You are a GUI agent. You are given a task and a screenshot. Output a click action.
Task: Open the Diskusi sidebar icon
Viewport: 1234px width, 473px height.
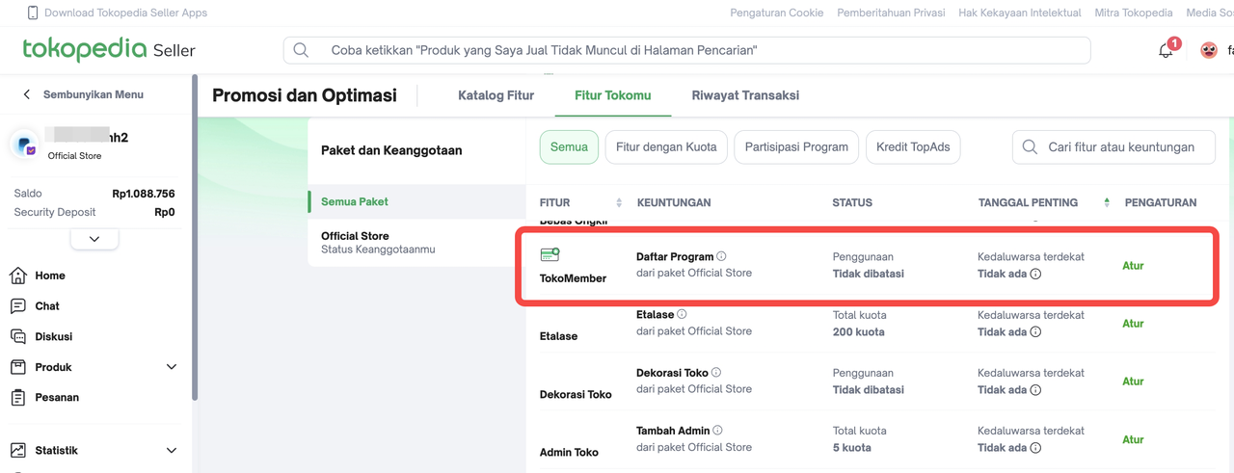17,336
